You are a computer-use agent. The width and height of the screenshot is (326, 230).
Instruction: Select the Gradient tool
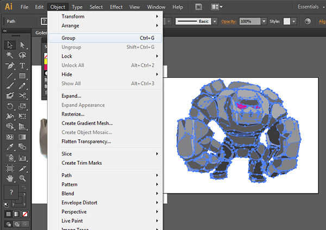22,137
